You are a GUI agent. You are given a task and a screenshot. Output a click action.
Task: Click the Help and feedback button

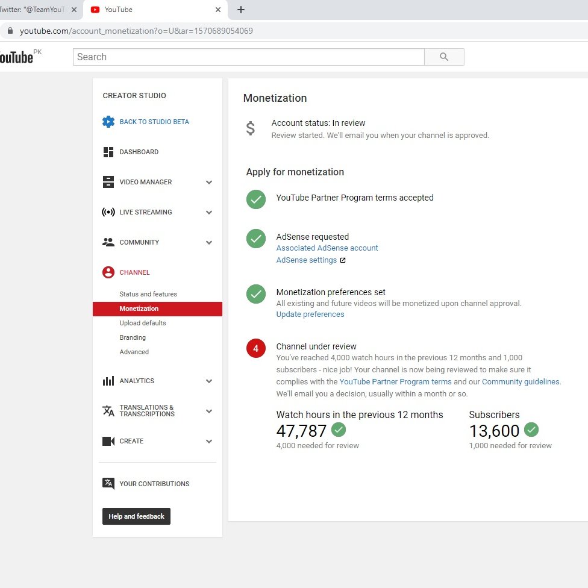point(137,516)
